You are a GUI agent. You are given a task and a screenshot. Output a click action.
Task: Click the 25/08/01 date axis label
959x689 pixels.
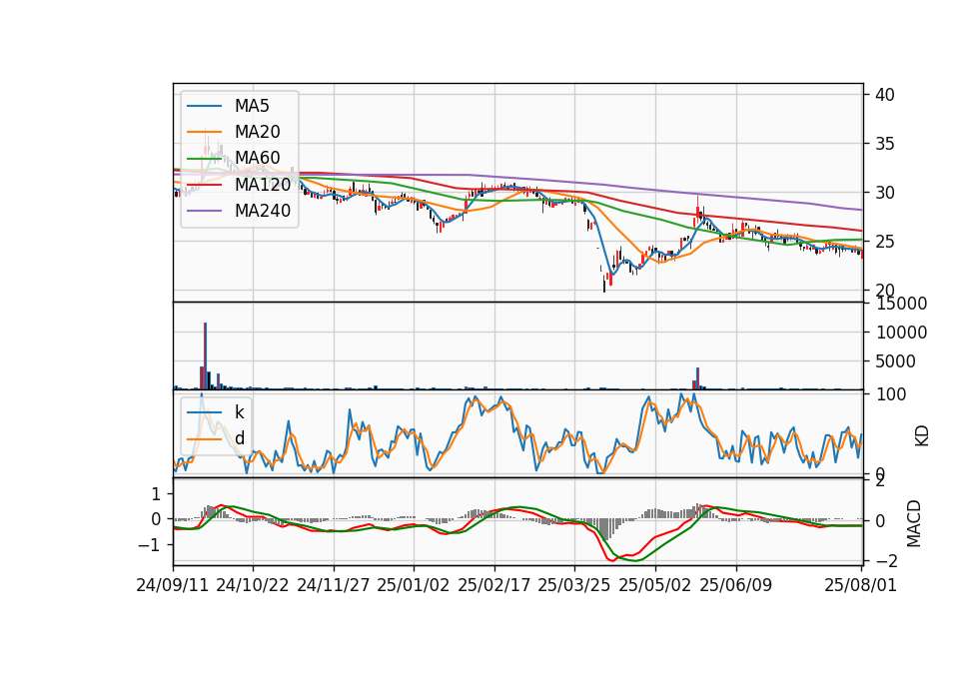[x=860, y=585]
